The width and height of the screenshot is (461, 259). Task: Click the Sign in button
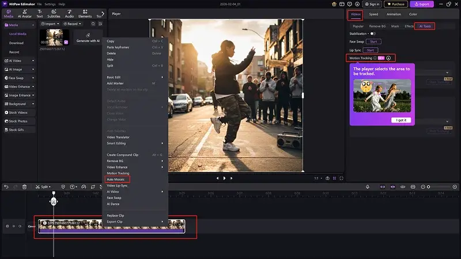pos(372,4)
